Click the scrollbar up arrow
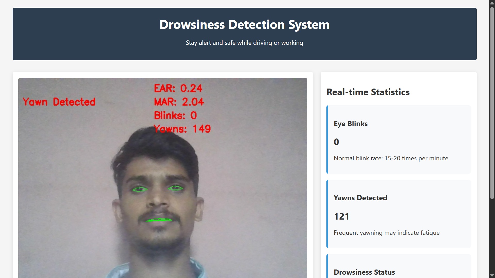495x278 pixels. coord(492,3)
